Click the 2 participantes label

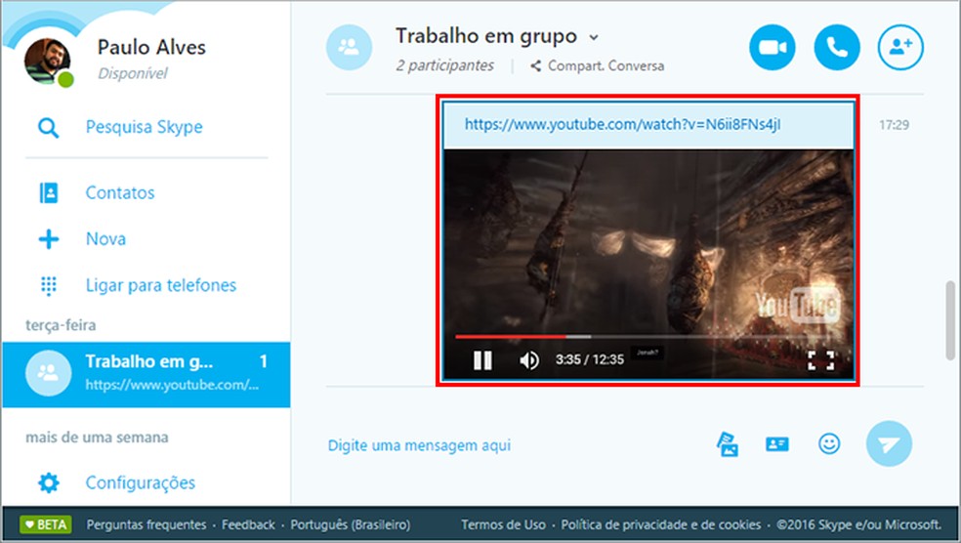tap(445, 65)
